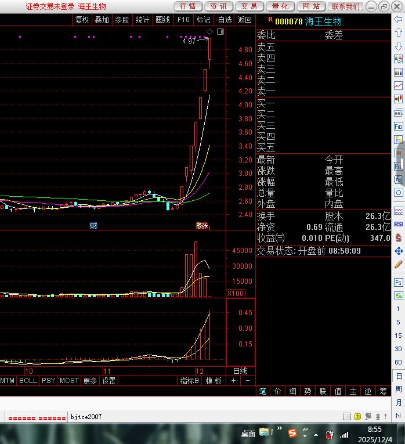Click the FS icon in right sidebar
Screen dimensions: 405x444
pos(398,282)
